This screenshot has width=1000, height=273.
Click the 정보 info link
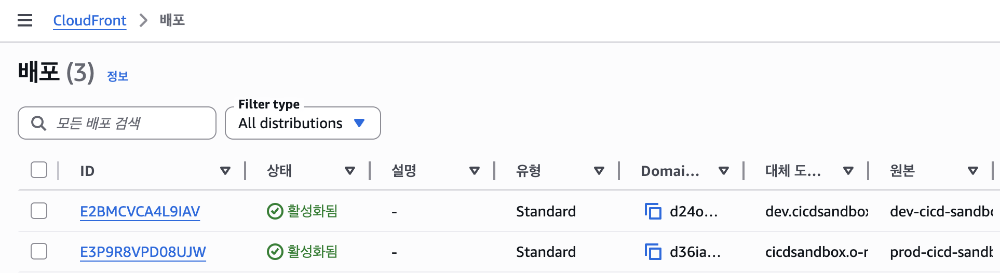pyautogui.click(x=117, y=76)
